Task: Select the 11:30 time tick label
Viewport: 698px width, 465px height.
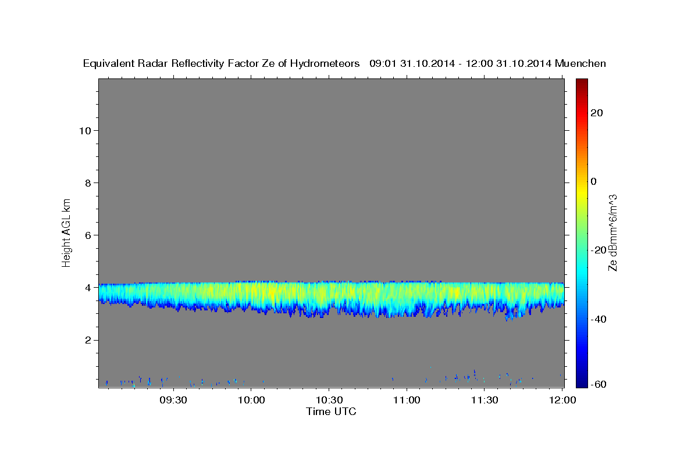Action: click(x=485, y=400)
